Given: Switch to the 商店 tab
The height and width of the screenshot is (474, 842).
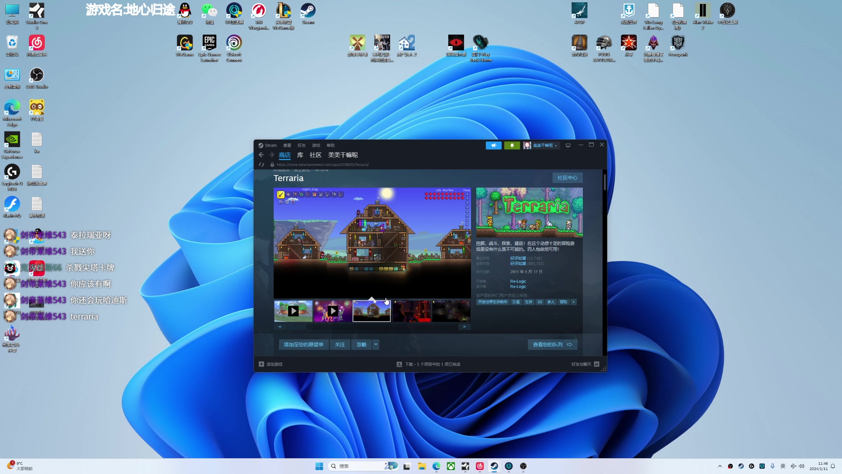Looking at the screenshot, I should coord(285,155).
